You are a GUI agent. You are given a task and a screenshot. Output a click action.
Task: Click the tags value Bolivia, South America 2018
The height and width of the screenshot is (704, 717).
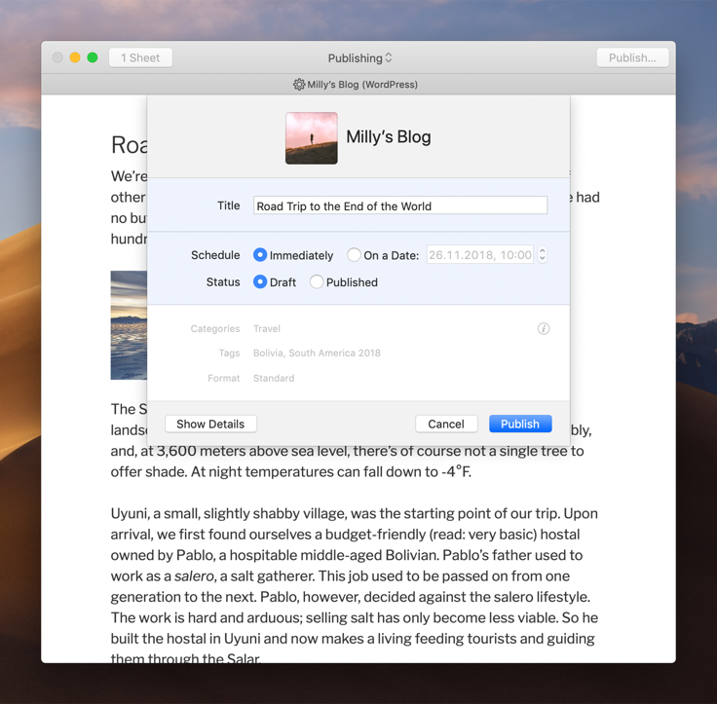click(317, 352)
